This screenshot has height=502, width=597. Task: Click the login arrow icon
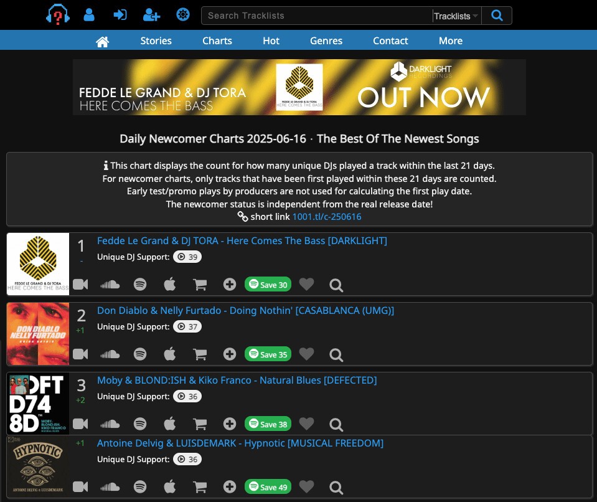click(x=120, y=15)
